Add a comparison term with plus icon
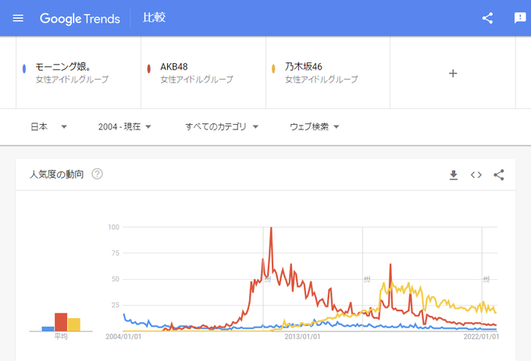531x361 pixels. pyautogui.click(x=453, y=73)
